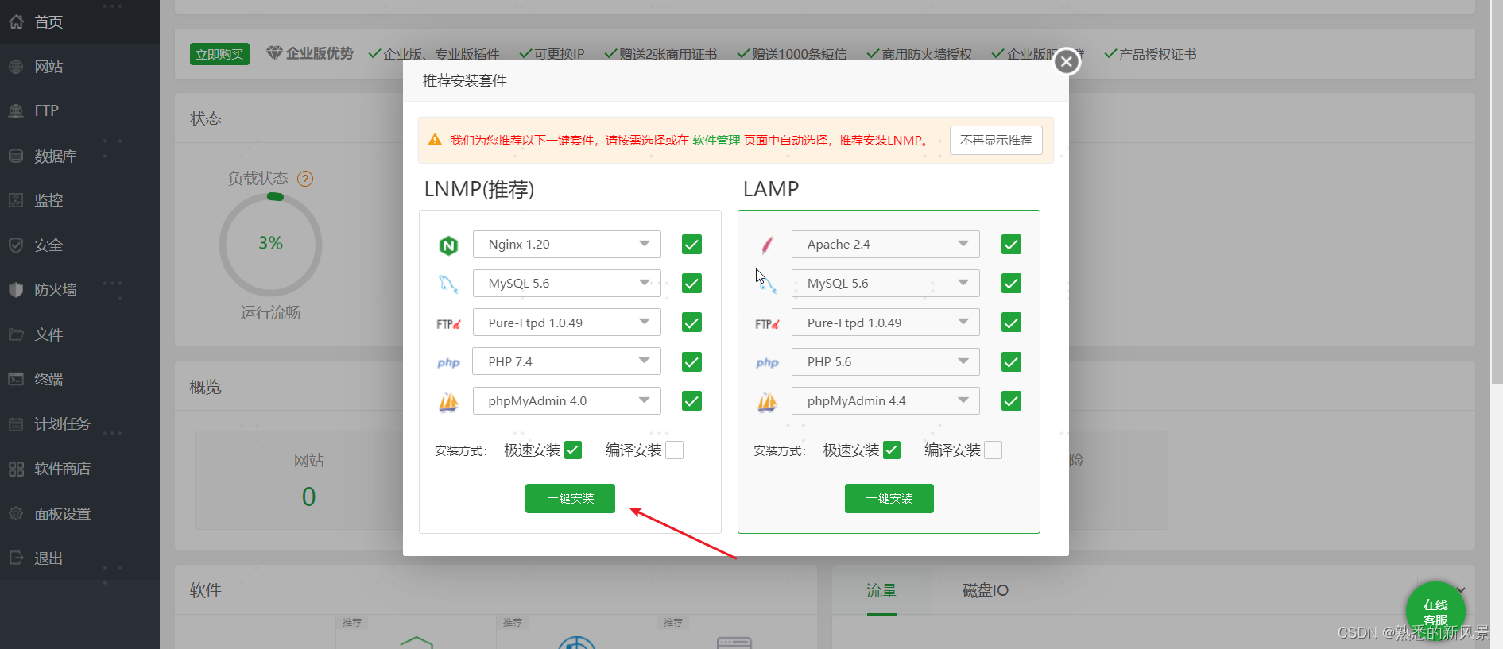Click the website globe icon in the sidebar
The image size is (1503, 649).
point(16,67)
